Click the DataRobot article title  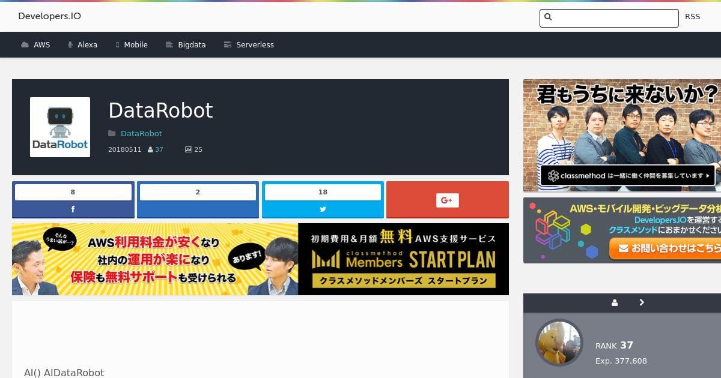(160, 110)
